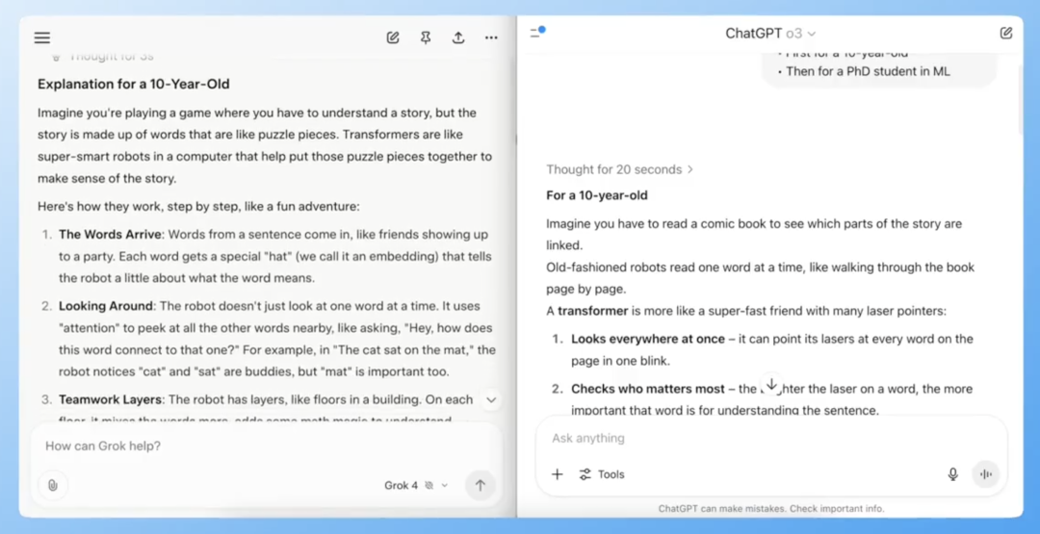Click 'The Words Arrive' list item text
The image size is (1040, 534).
pos(110,235)
